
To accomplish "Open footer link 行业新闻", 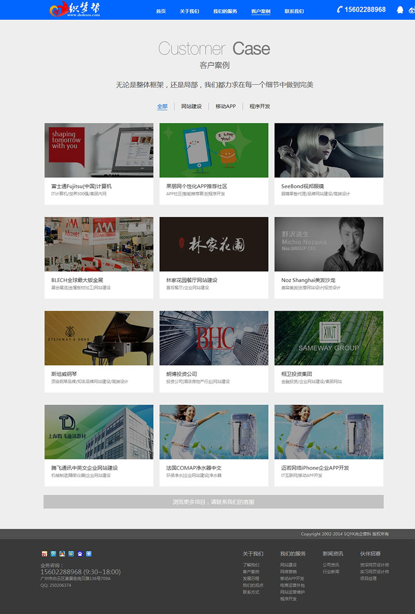I will (331, 571).
